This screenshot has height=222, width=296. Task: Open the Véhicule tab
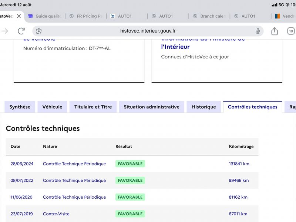[52, 107]
